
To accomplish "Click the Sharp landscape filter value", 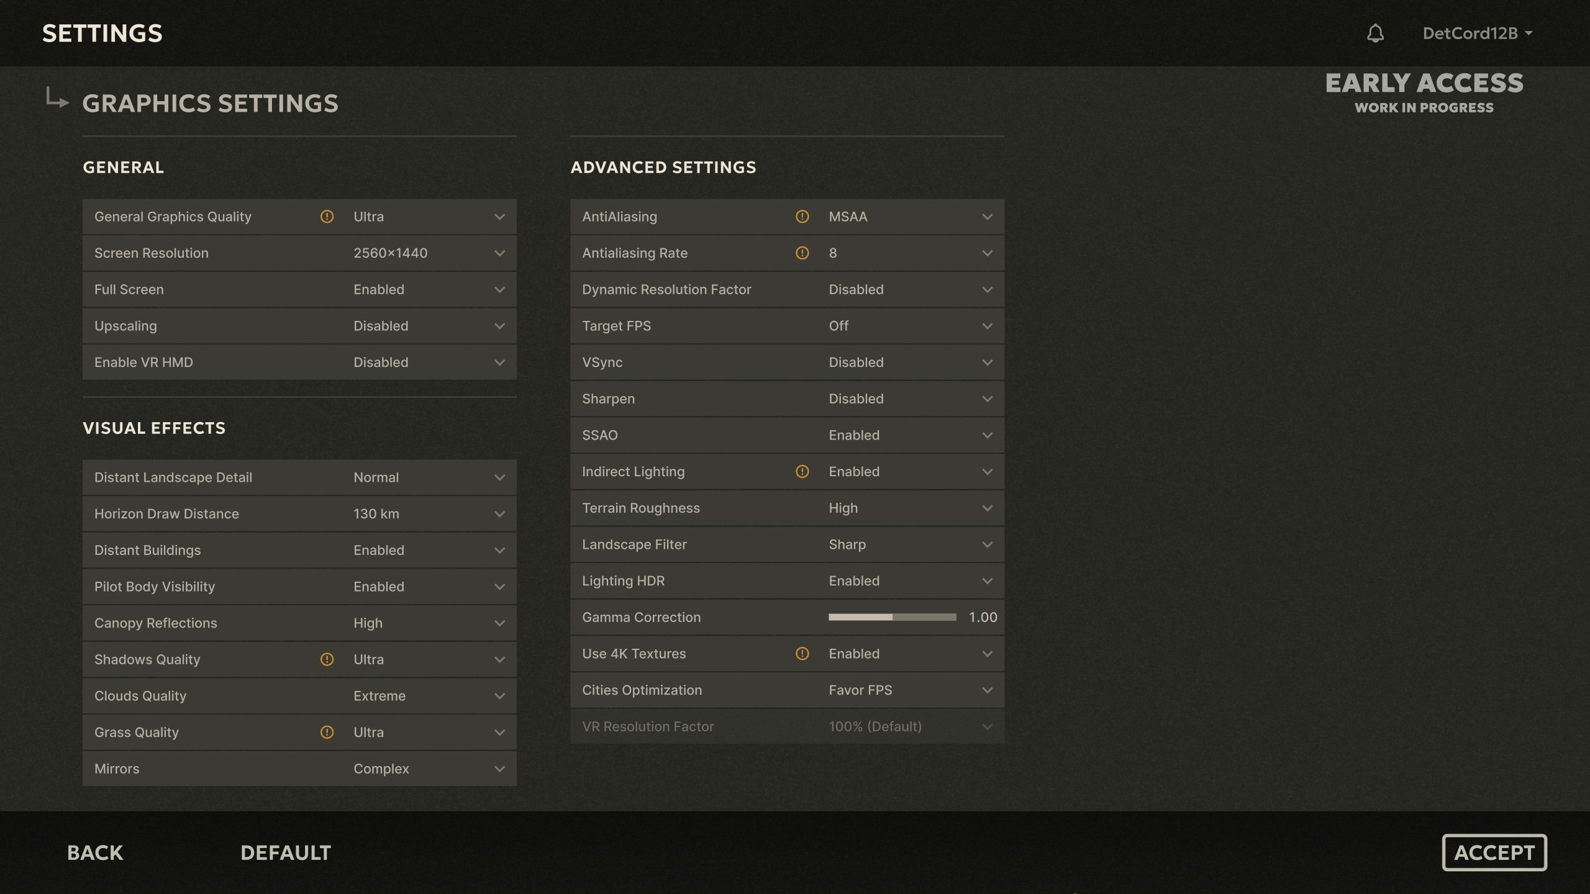I will (847, 544).
